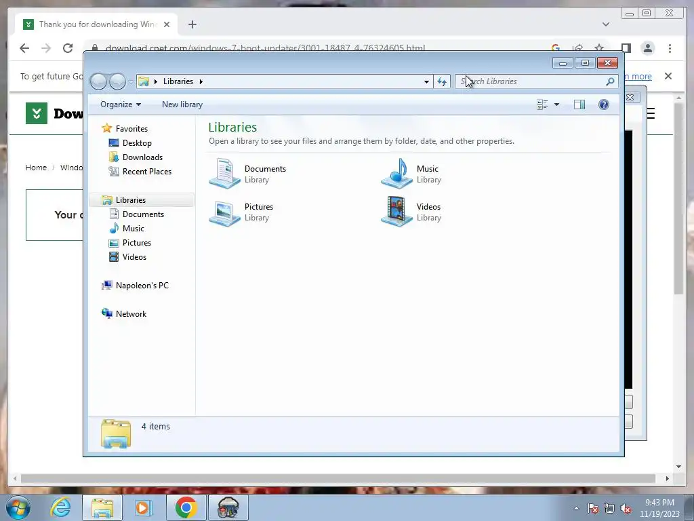Click the Chrome horizontal scrollbar
The height and width of the screenshot is (521, 694).
[x=338, y=478]
